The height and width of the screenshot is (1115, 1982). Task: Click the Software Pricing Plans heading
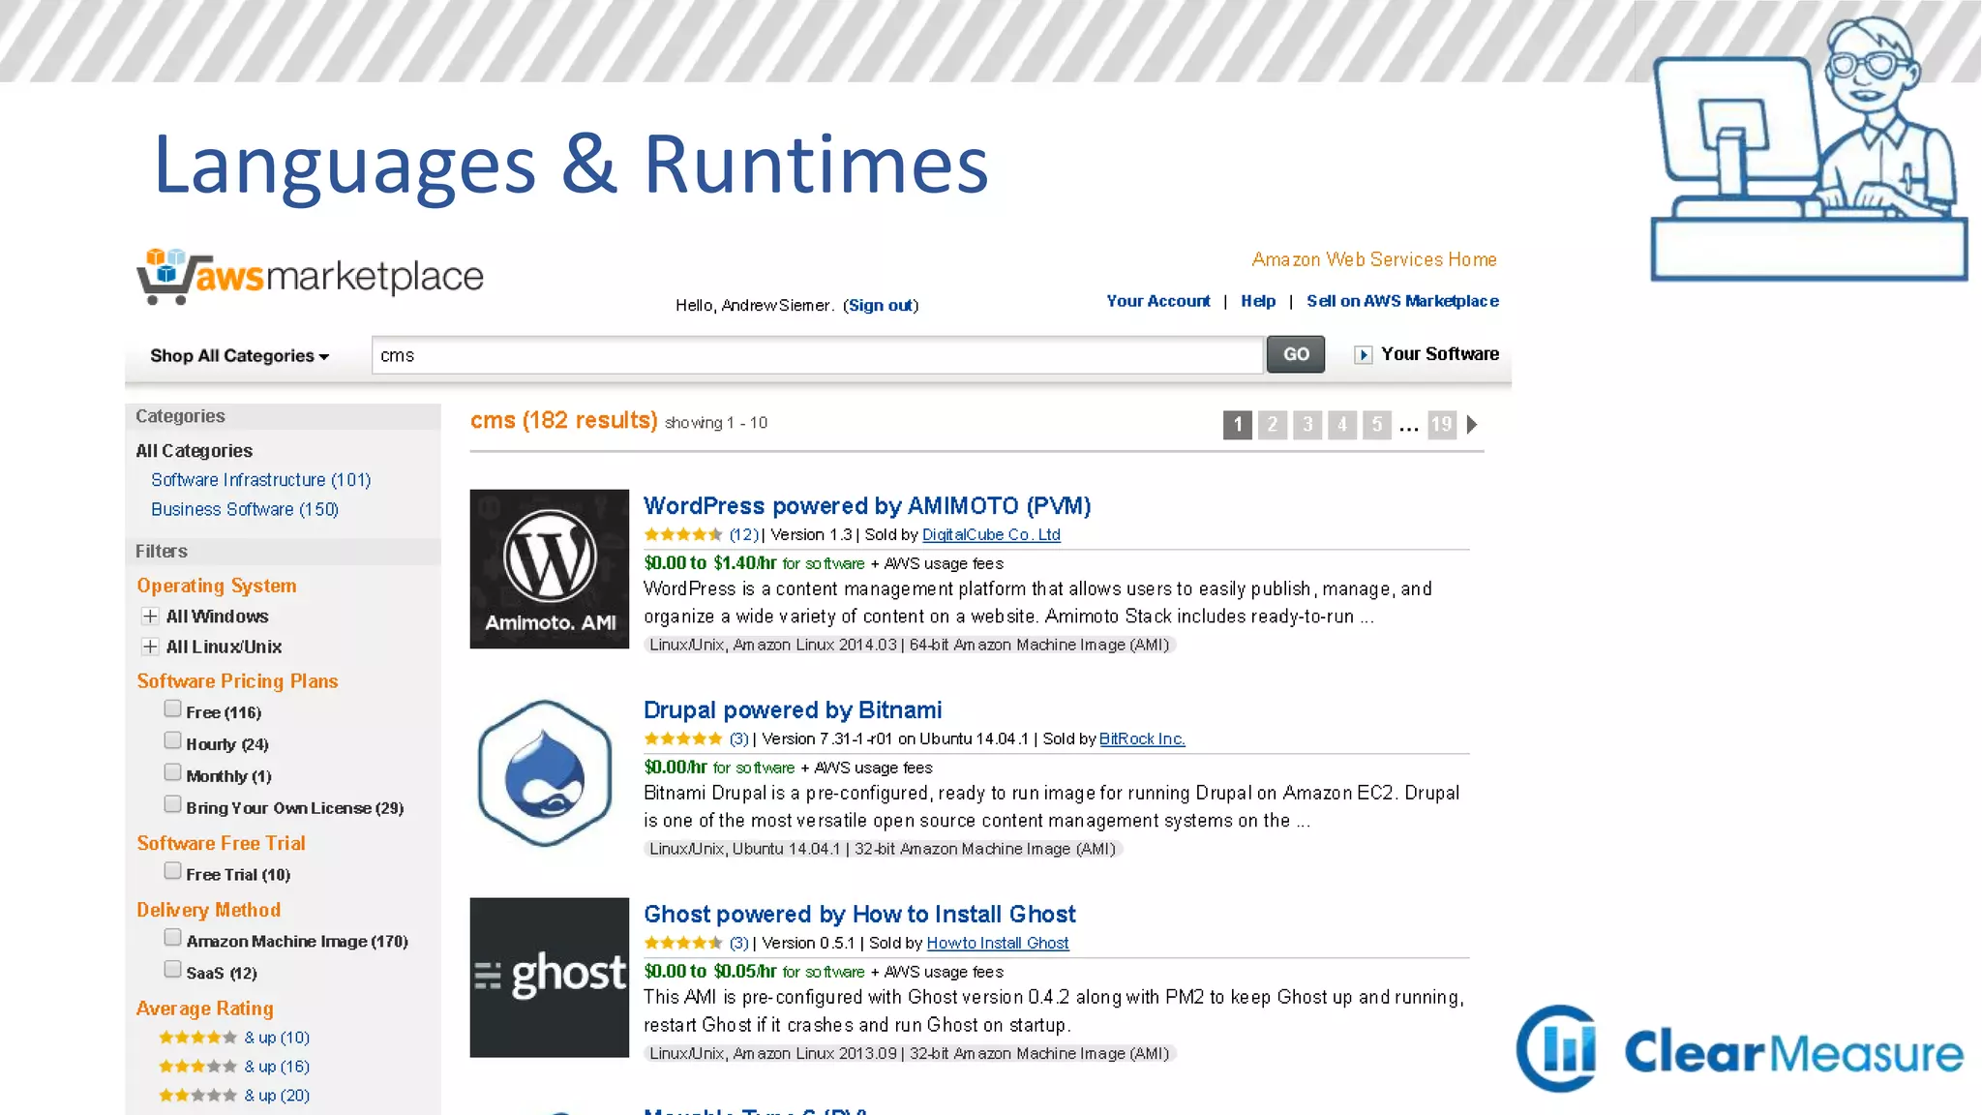pos(237,681)
